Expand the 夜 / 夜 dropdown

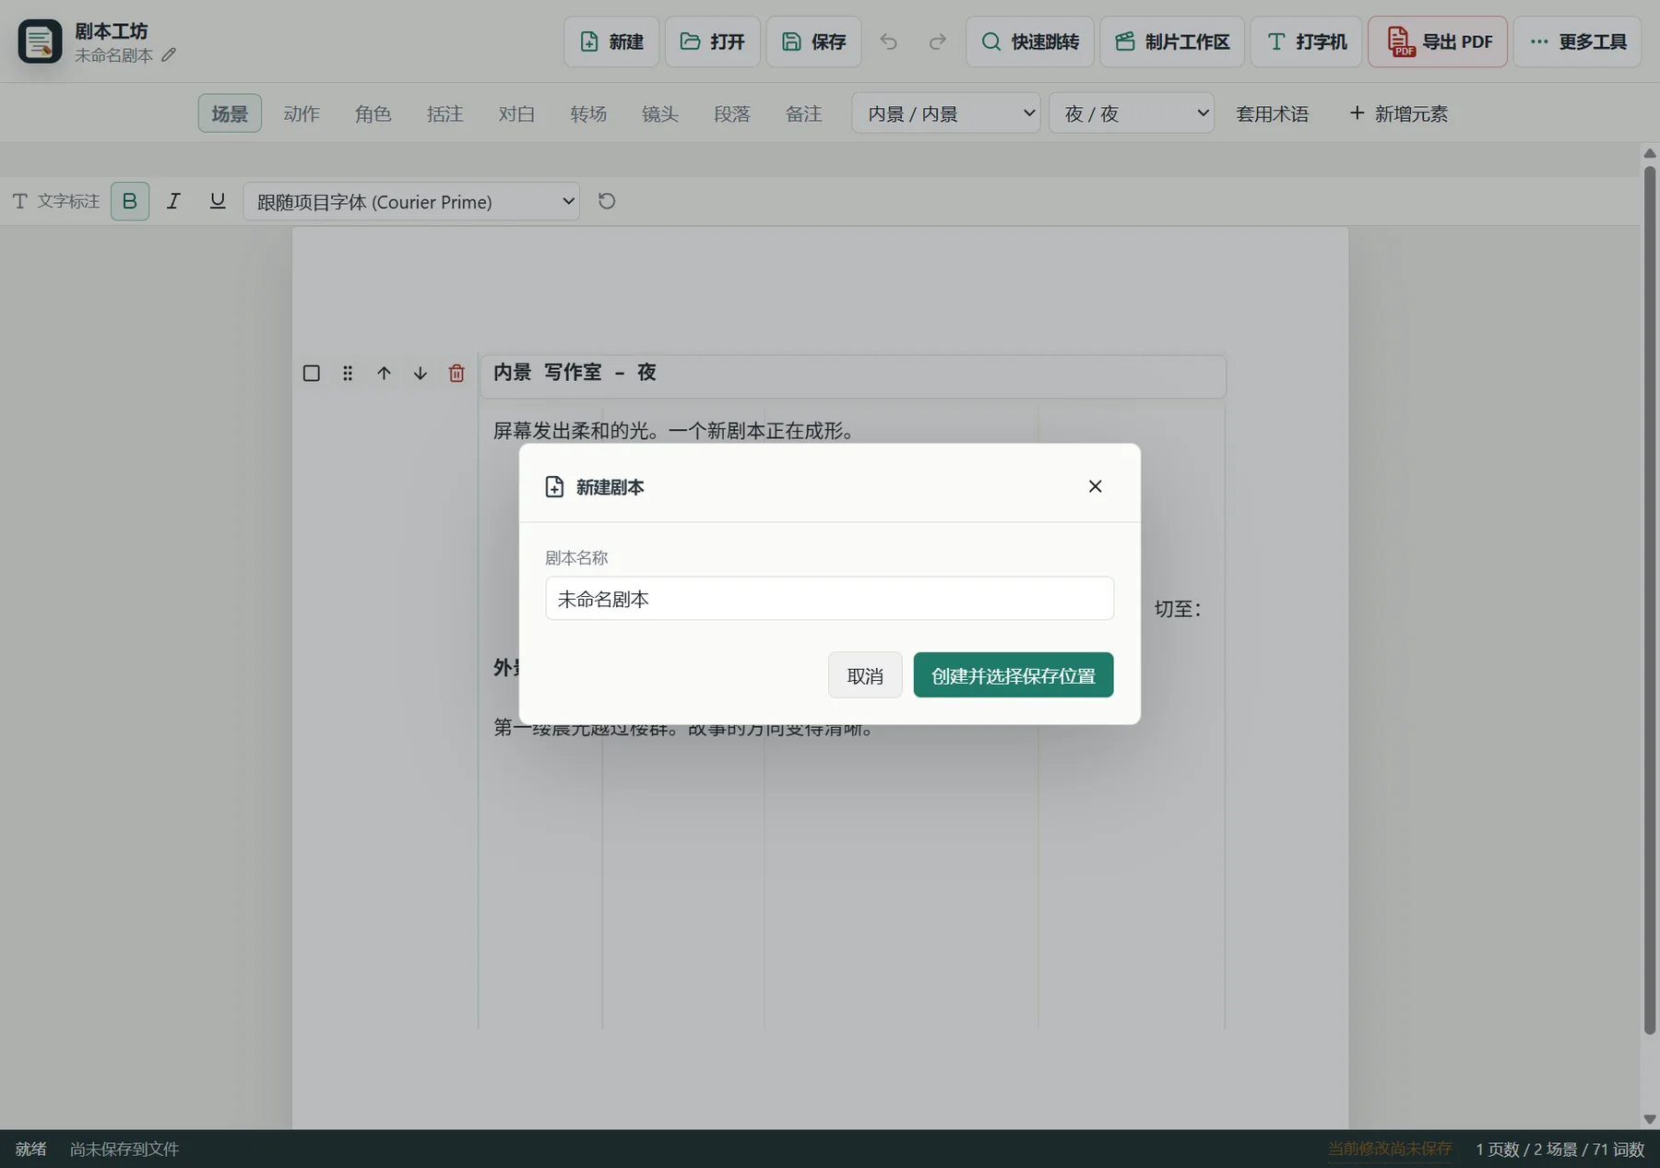[1132, 113]
